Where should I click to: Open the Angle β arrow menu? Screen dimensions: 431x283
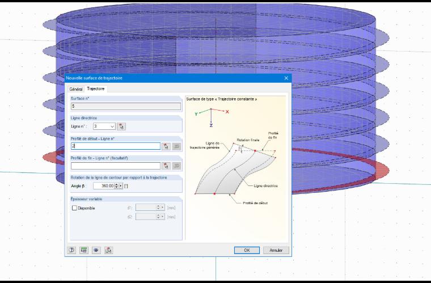click(120, 186)
